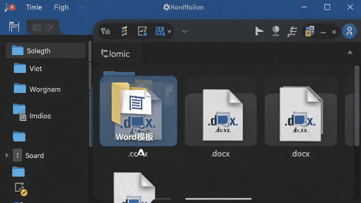Switch to the dimmed tab beside the panel icon
The image size is (361, 203).
(x=43, y=27)
